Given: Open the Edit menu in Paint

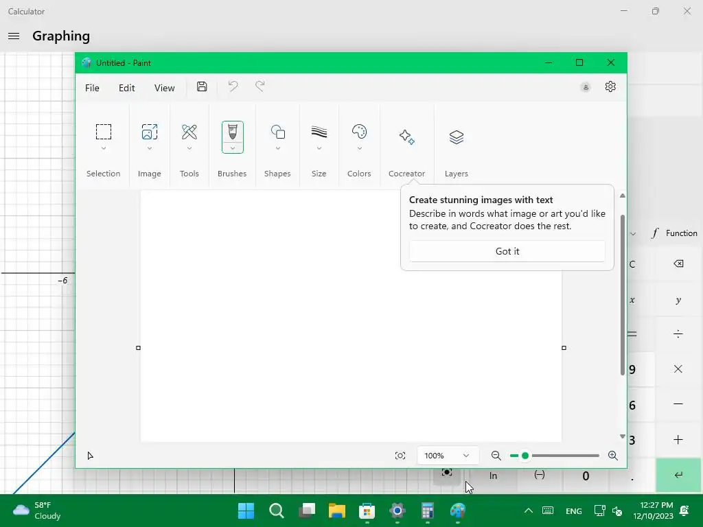Looking at the screenshot, I should [126, 88].
